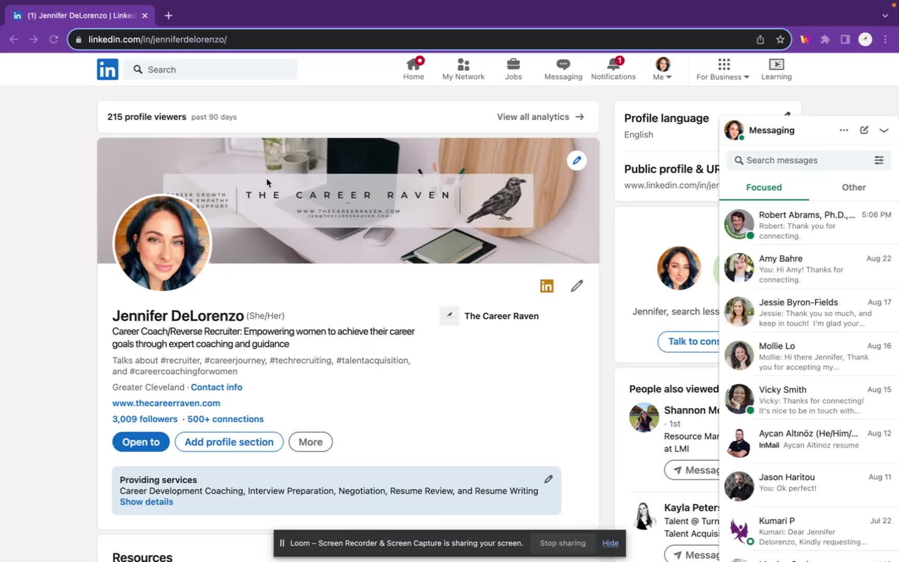This screenshot has height=562, width=899.
Task: Open Amy Bahre conversation
Action: click(x=809, y=269)
